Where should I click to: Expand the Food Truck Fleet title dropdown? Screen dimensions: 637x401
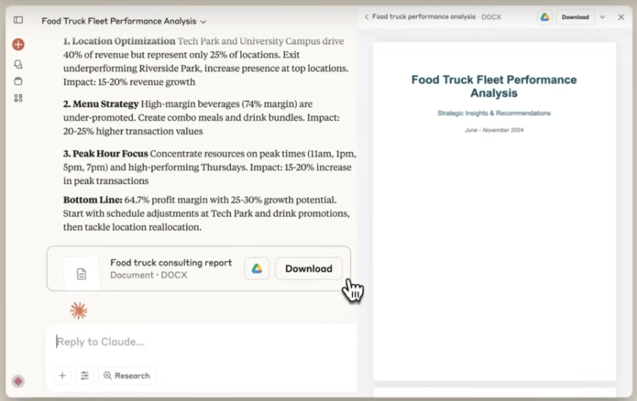coord(203,21)
